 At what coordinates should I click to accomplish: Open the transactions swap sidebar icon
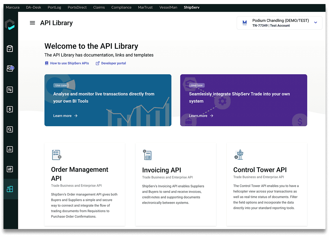coord(10,90)
